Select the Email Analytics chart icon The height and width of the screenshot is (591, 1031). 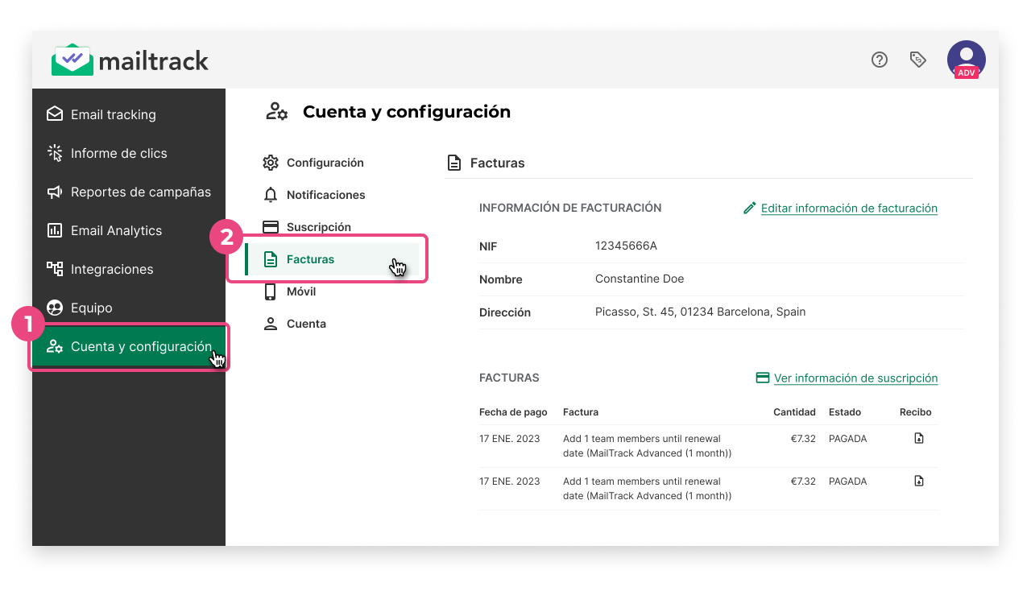(x=55, y=230)
